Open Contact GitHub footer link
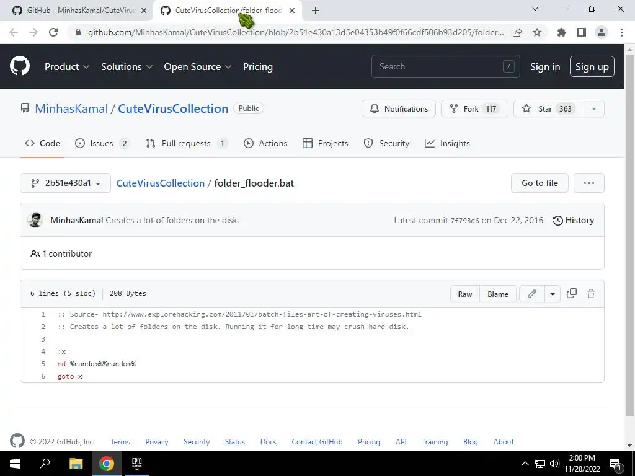 (317, 441)
